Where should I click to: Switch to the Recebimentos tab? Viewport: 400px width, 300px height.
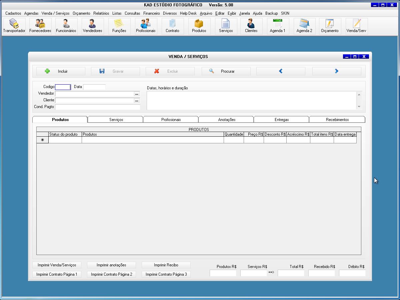coord(337,120)
